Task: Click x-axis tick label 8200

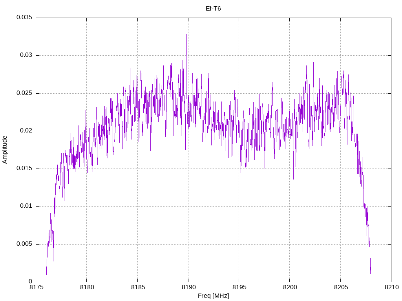Action: 290,287
